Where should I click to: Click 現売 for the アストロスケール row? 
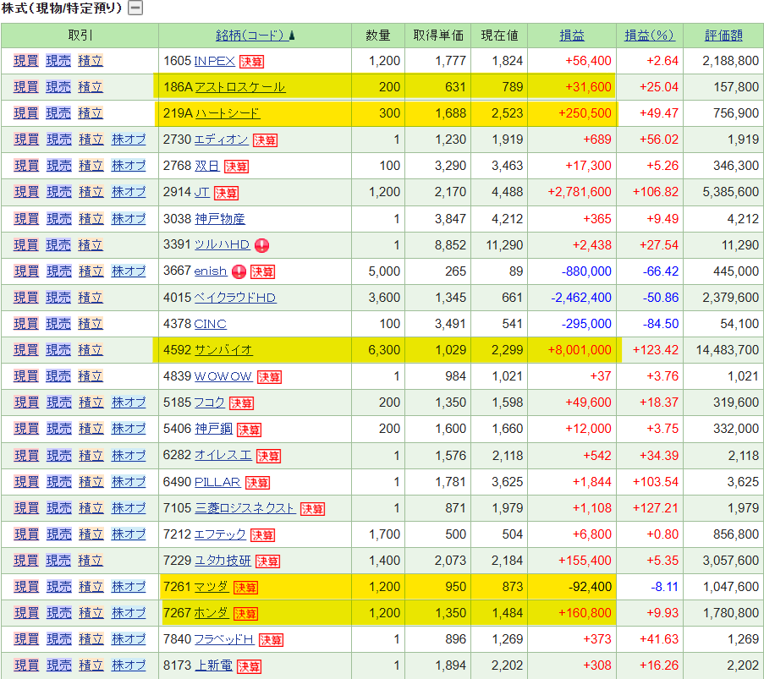point(58,87)
